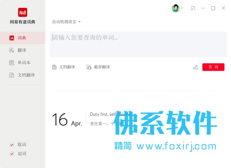Switch to mini window mode icon
This screenshot has height=168, width=231.
(193, 8)
